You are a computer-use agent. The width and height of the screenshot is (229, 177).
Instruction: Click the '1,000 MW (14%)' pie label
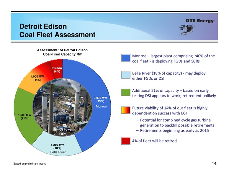click(x=37, y=78)
